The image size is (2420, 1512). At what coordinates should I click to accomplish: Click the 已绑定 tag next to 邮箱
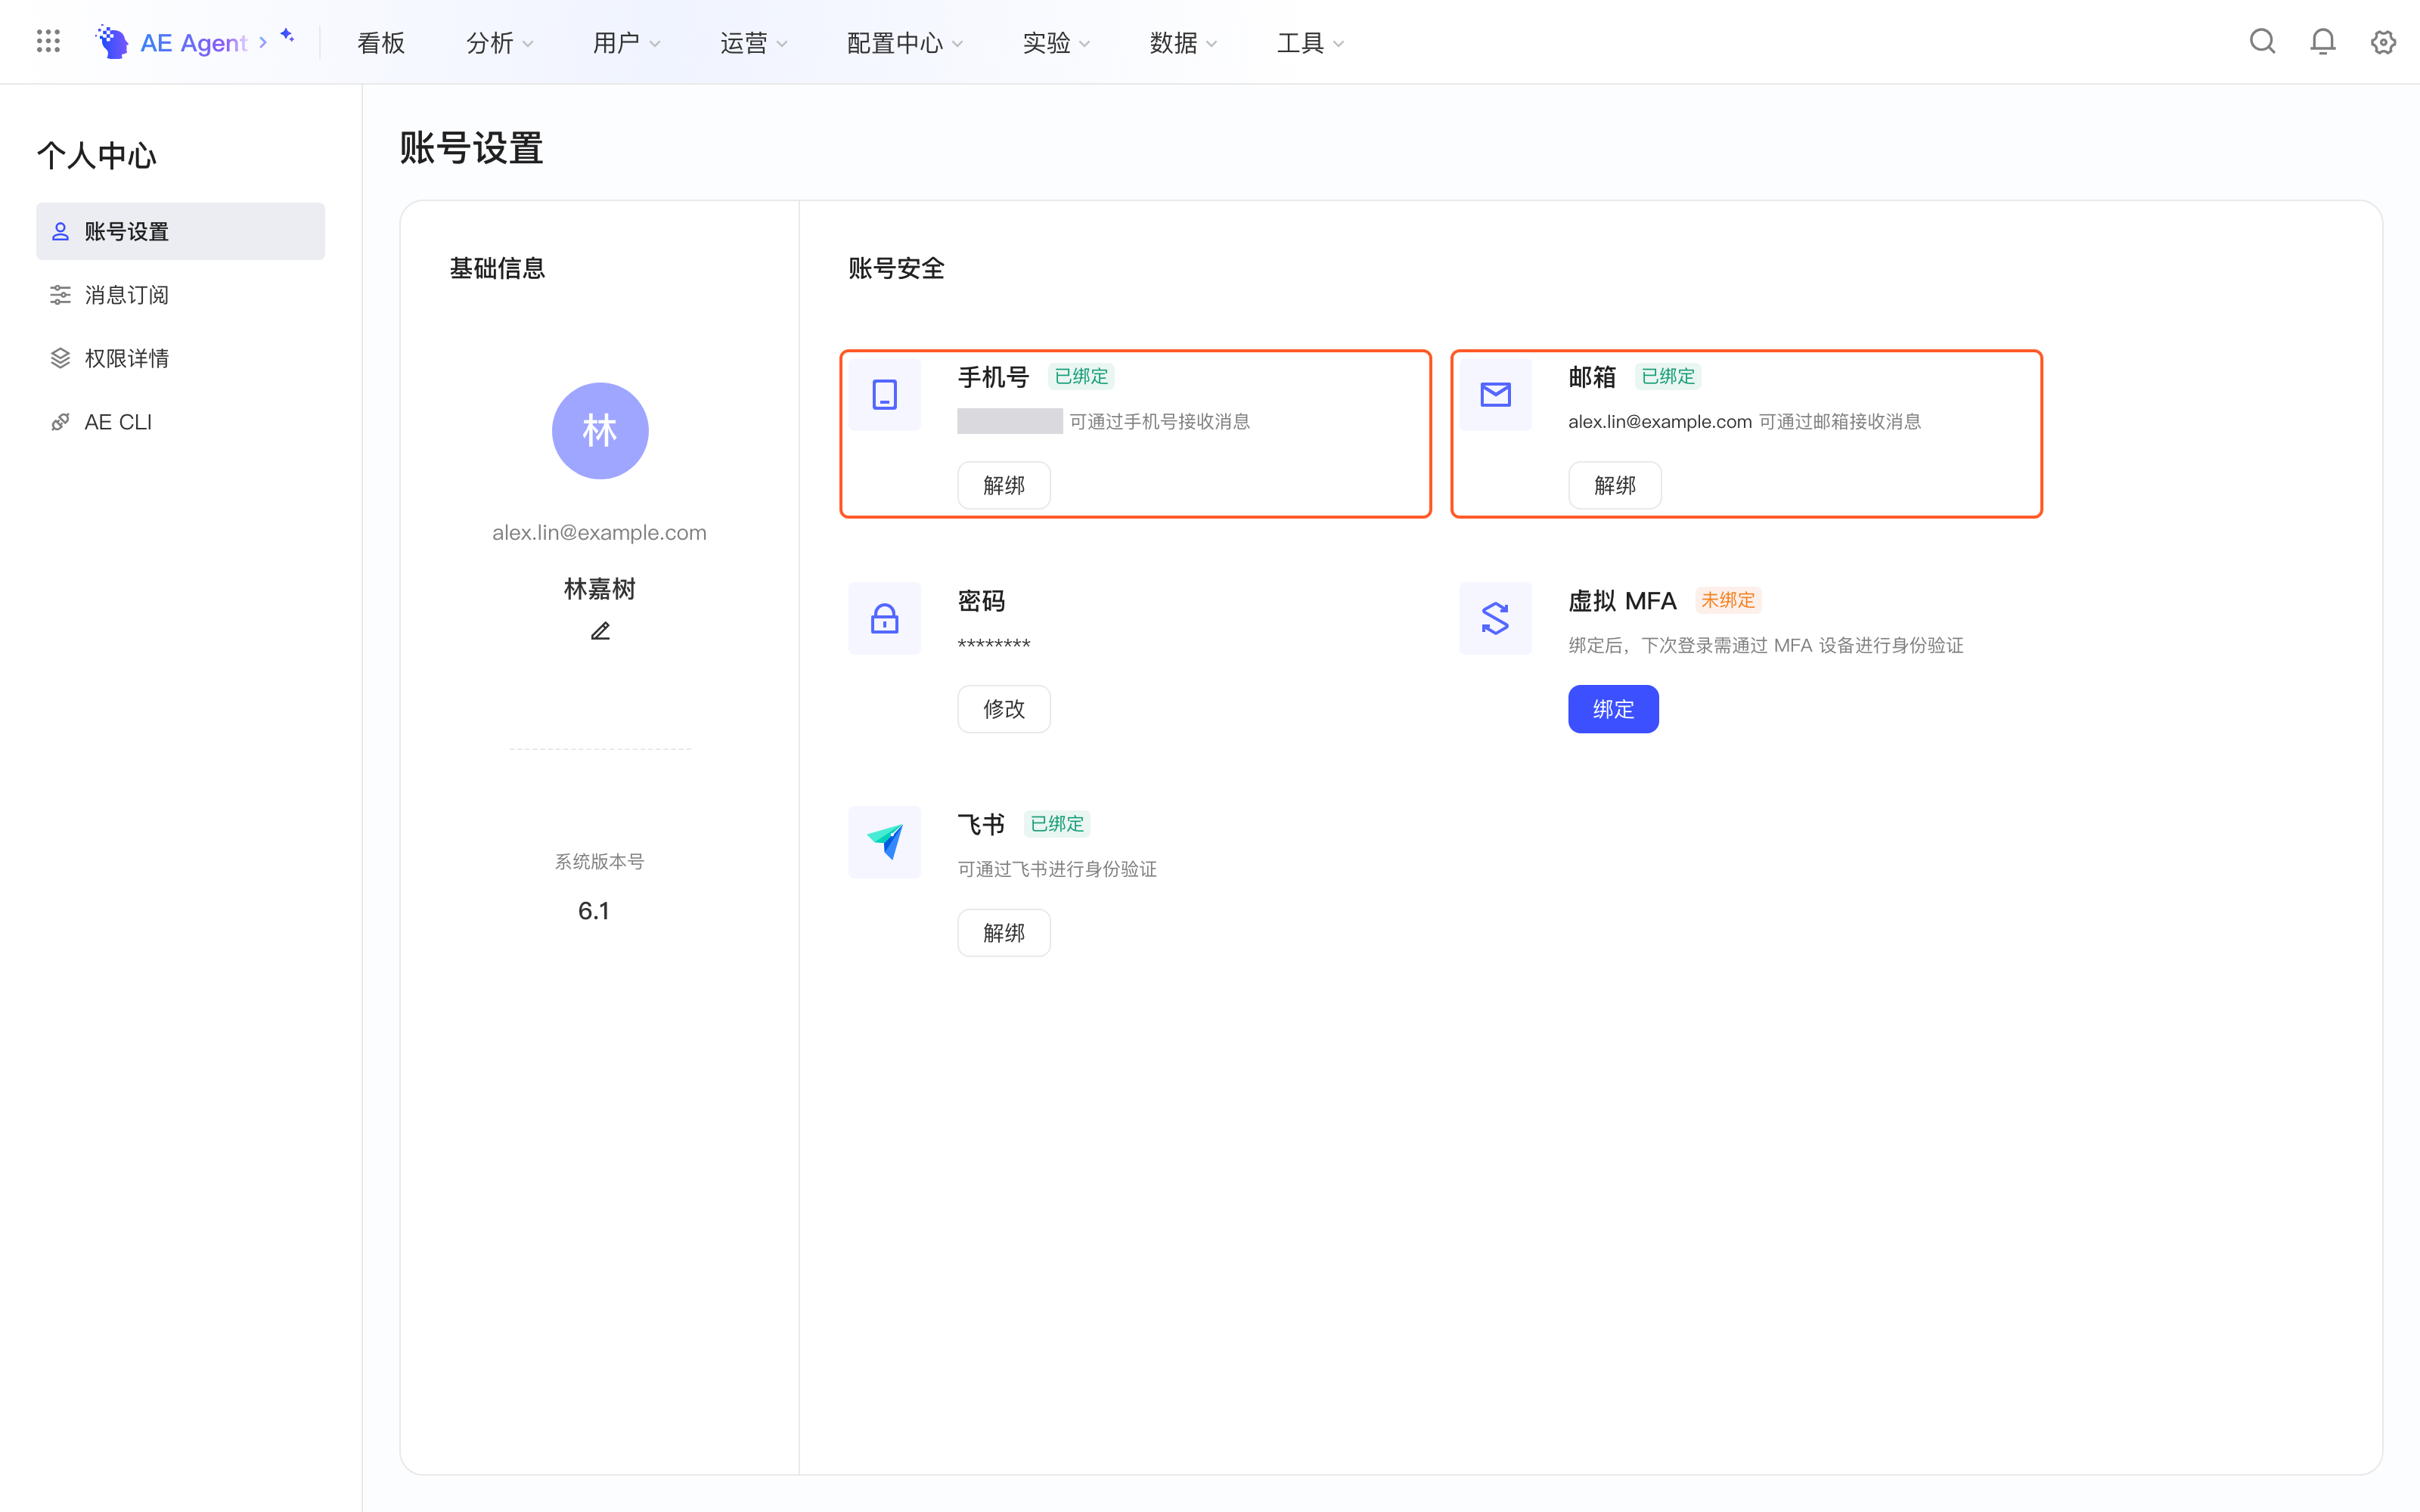coord(1668,377)
